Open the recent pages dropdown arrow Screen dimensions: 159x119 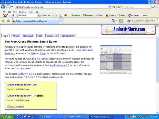point(12,7)
